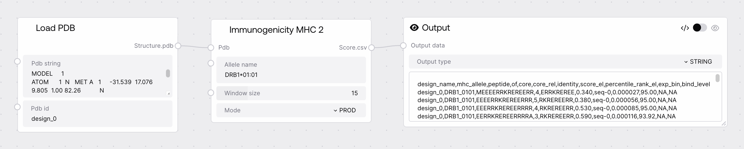Click the scrollbar in the Output text area
This screenshot has height=149, width=744.
click(x=717, y=78)
